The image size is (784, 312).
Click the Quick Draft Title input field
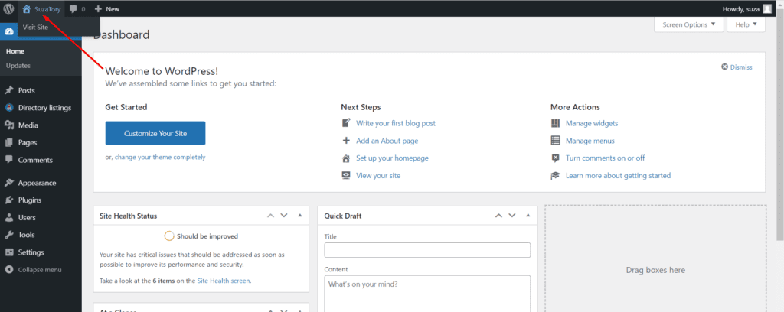pyautogui.click(x=427, y=250)
